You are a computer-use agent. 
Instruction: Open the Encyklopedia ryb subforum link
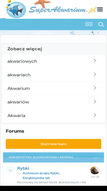(x=36, y=178)
